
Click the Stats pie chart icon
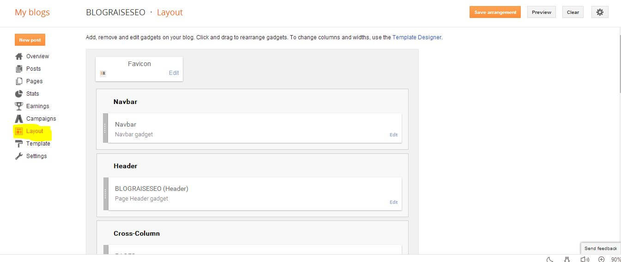click(19, 94)
